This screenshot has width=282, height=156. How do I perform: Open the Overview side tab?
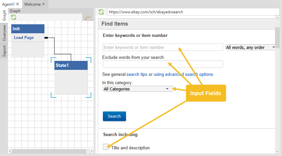click(4, 33)
